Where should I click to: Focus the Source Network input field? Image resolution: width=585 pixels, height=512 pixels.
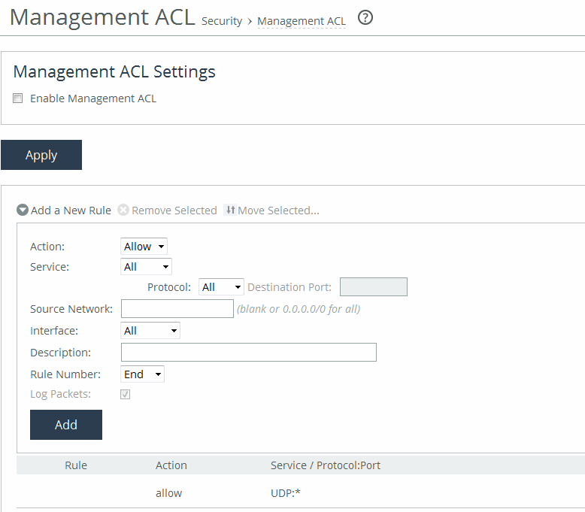pyautogui.click(x=177, y=308)
